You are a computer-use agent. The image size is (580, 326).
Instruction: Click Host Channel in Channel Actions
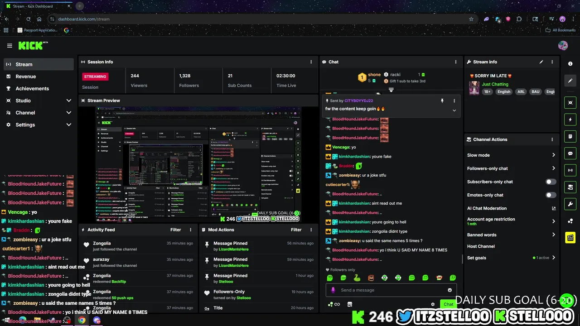coord(481,246)
